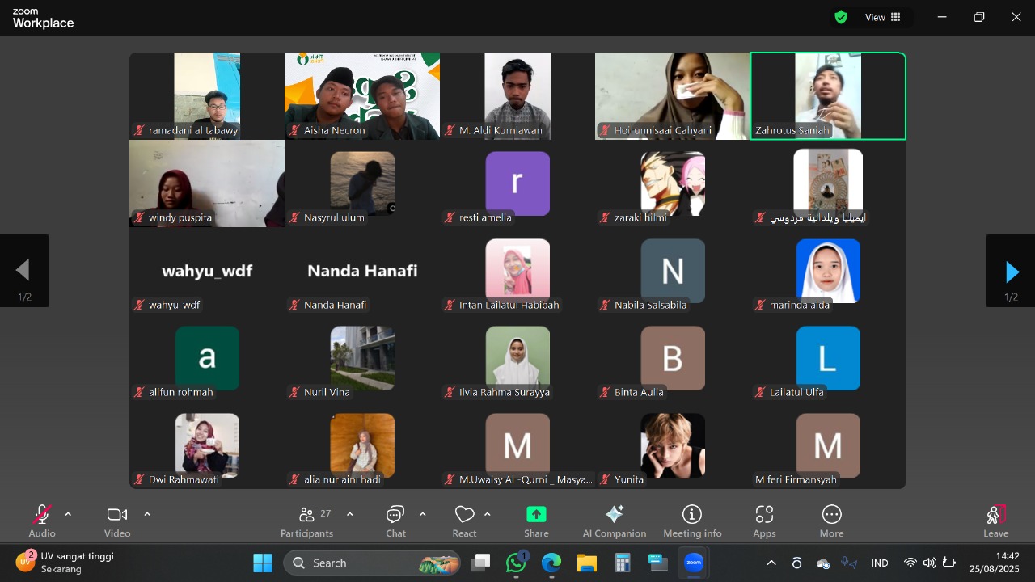1035x582 pixels.
Task: Open the Chat panel
Action: pyautogui.click(x=395, y=521)
